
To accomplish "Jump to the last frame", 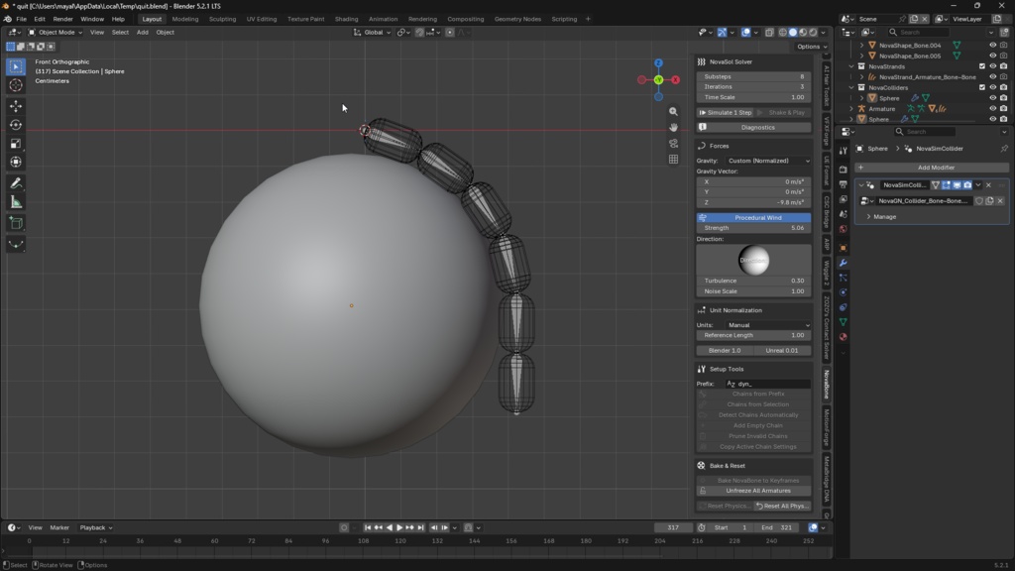I will tap(420, 527).
